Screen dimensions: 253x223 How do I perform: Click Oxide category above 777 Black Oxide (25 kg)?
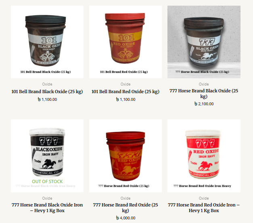tap(204, 84)
